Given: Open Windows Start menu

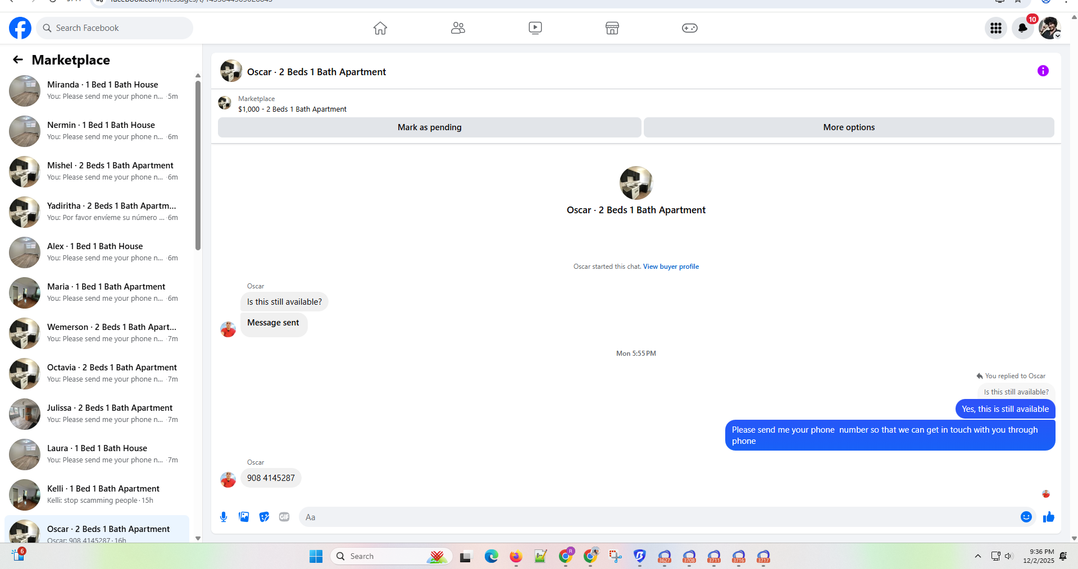Looking at the screenshot, I should (316, 556).
